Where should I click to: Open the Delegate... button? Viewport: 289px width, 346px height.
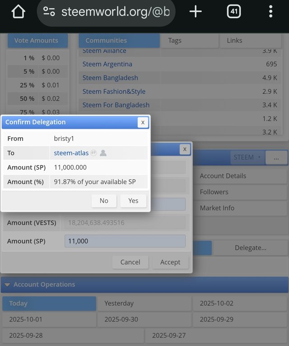pos(251,248)
